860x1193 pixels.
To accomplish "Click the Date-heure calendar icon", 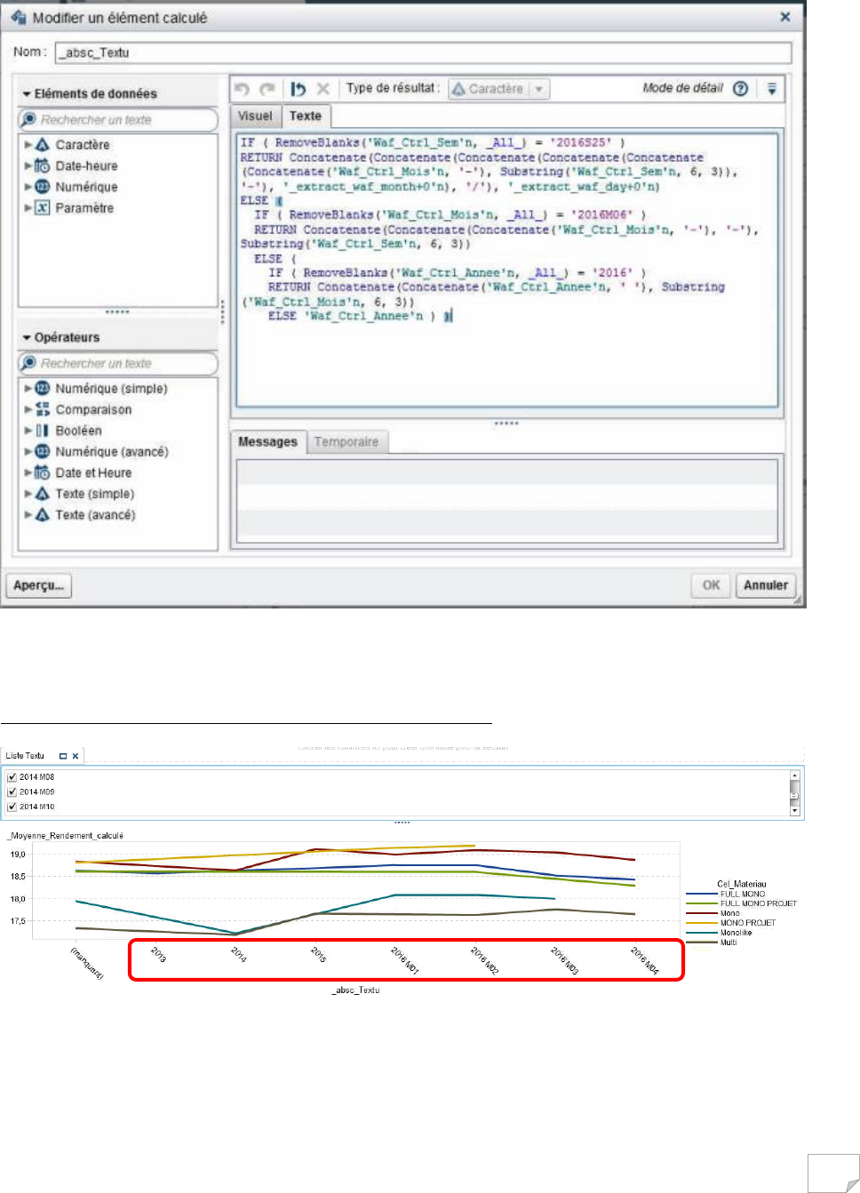I will coord(42,165).
